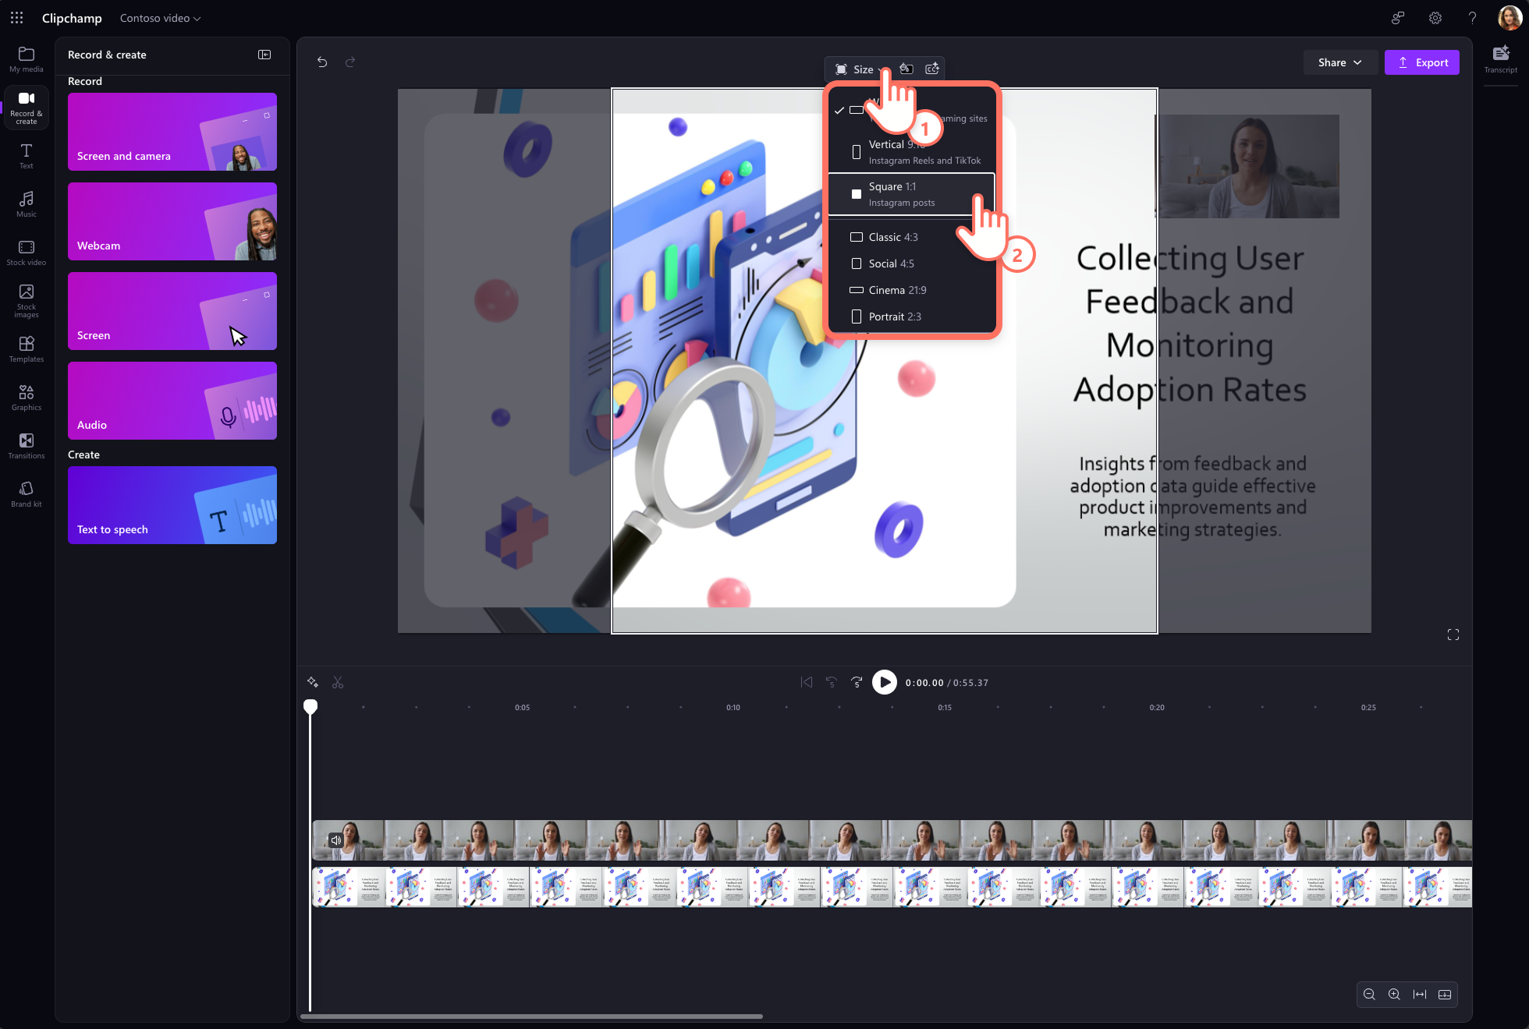
Task: Open the Transcript panel
Action: click(x=1501, y=59)
